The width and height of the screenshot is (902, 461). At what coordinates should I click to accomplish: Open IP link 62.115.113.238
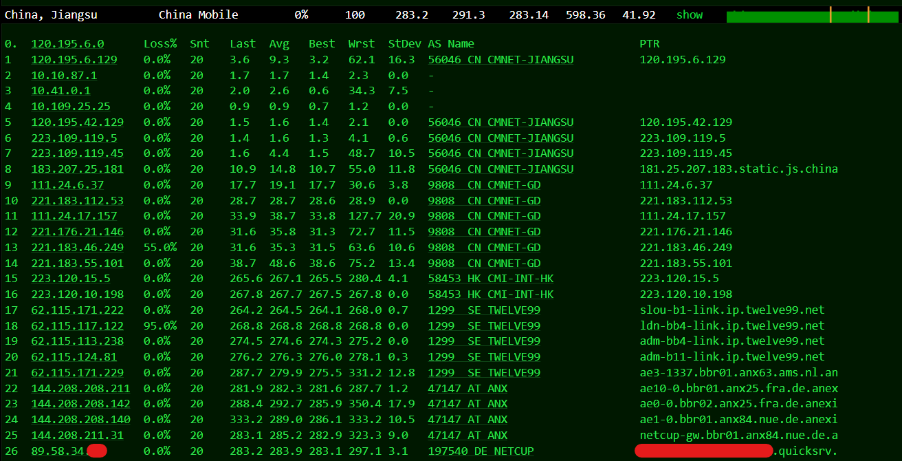77,341
